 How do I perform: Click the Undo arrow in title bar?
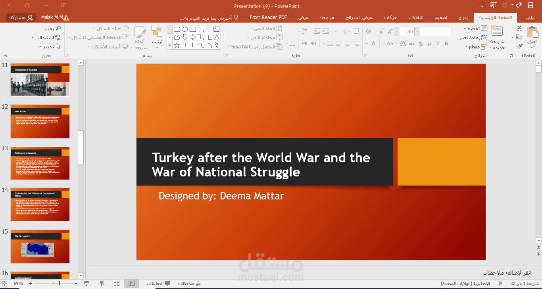pyautogui.click(x=519, y=6)
